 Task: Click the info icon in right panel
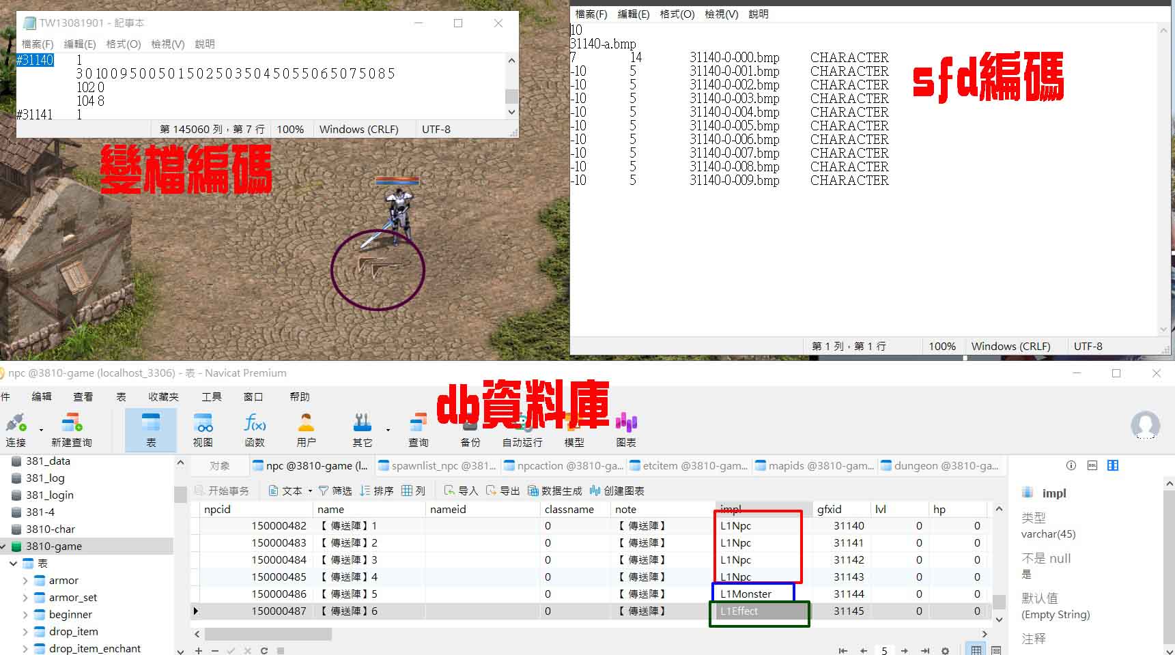[x=1071, y=465]
